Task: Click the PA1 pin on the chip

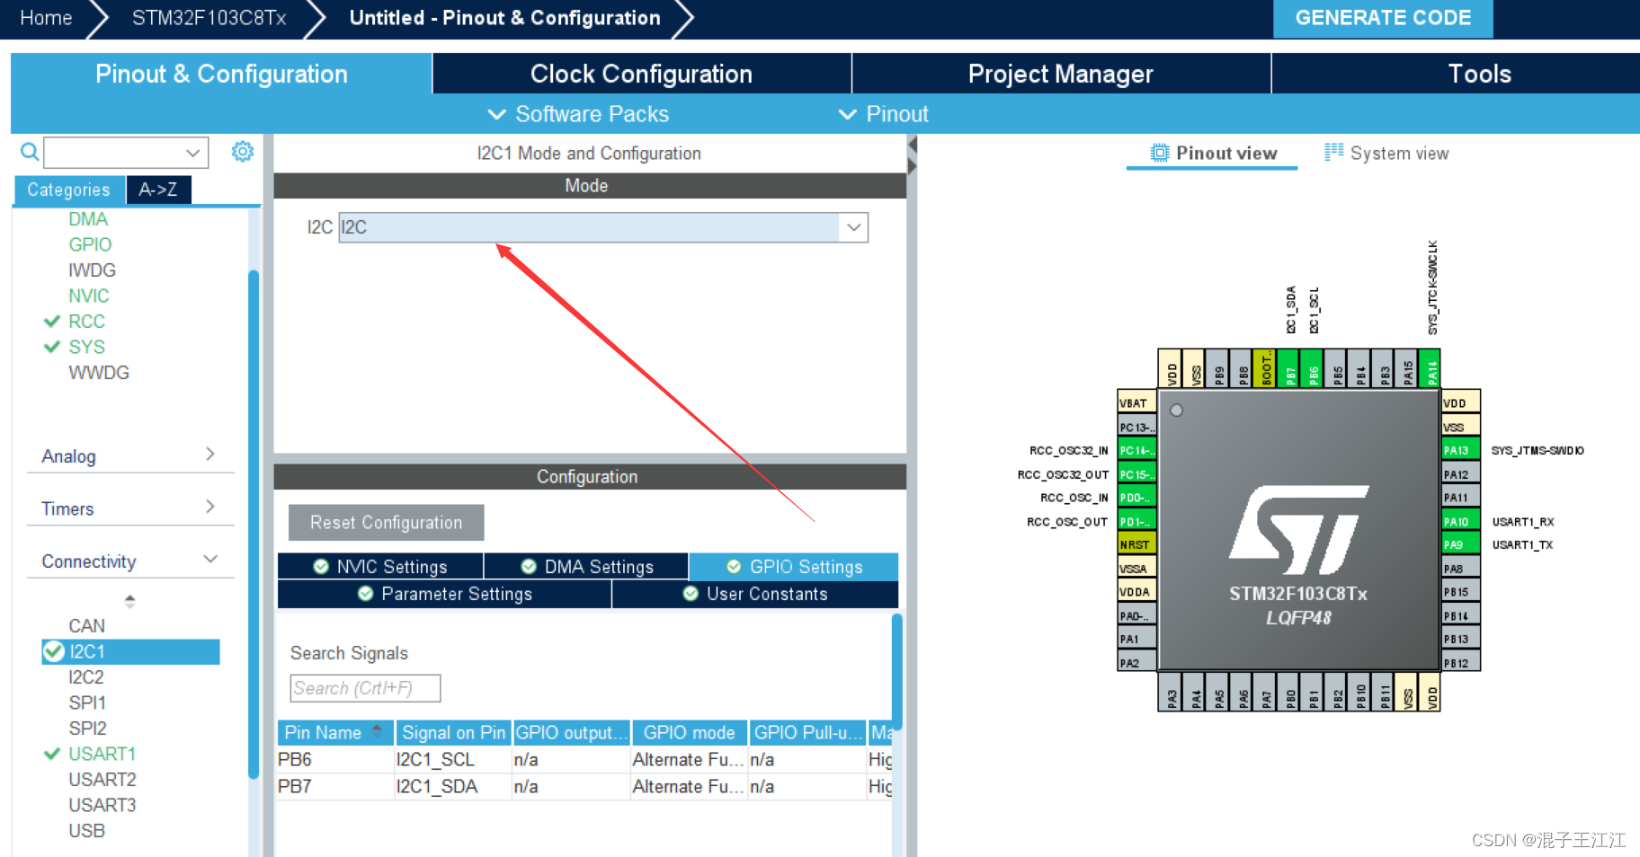Action: click(x=1136, y=639)
